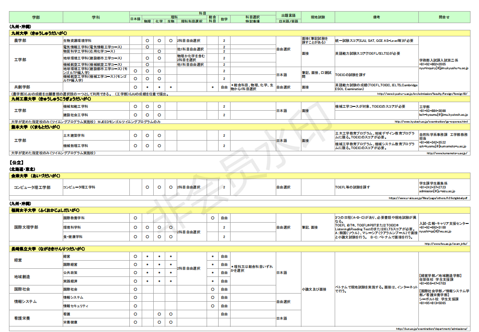479x332 pixels.
Task: Open the kumamoto-u.ac.jp URL
Action: (x=447, y=153)
